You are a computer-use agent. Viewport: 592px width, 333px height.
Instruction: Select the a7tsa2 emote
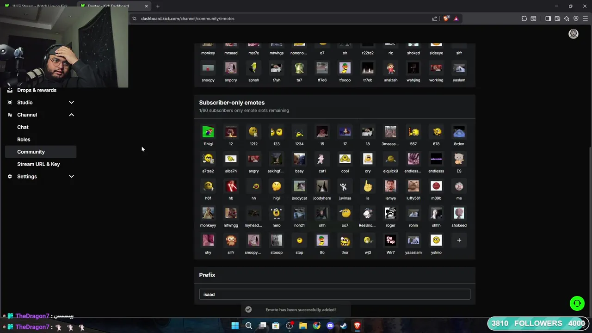[x=208, y=160]
